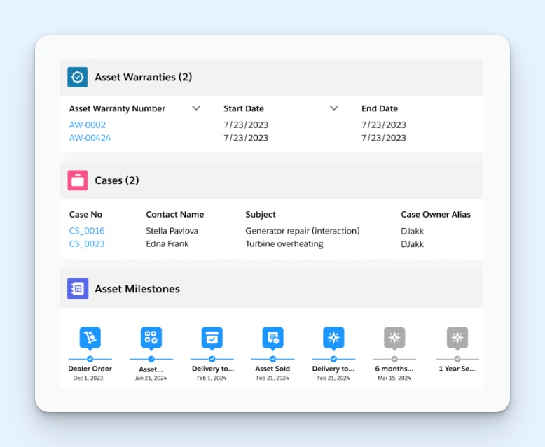
Task: Open warranty AW-0002 link
Action: pyautogui.click(x=88, y=125)
